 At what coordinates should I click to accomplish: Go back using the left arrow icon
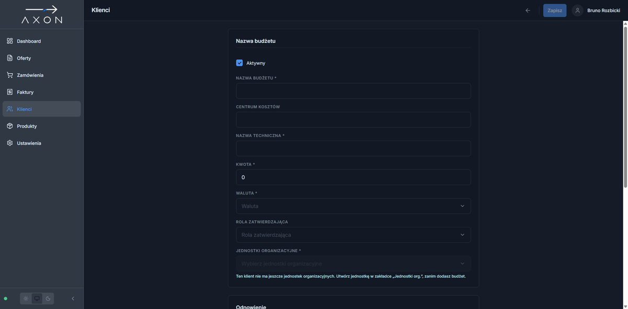(x=528, y=10)
